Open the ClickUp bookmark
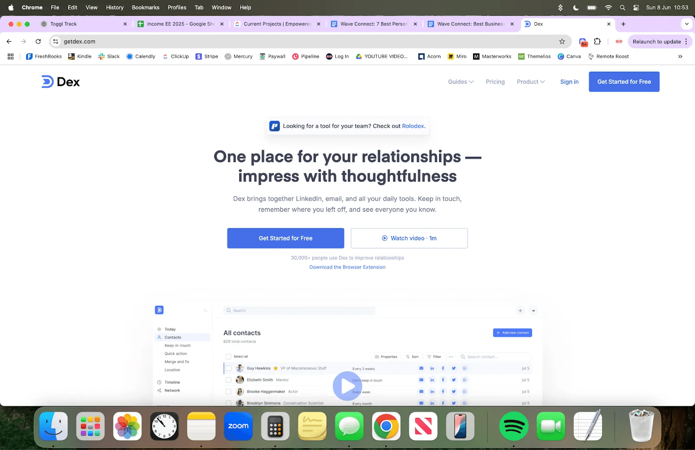Viewport: 695px width, 450px height. [x=175, y=56]
